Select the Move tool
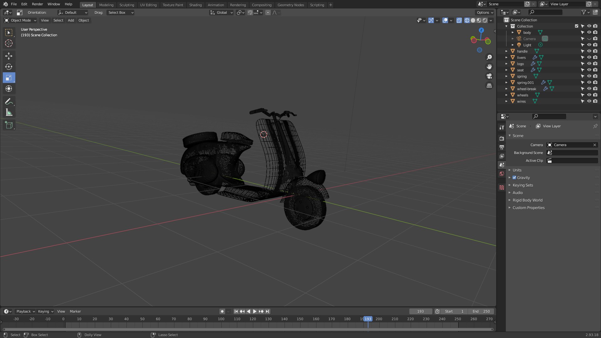 point(9,56)
